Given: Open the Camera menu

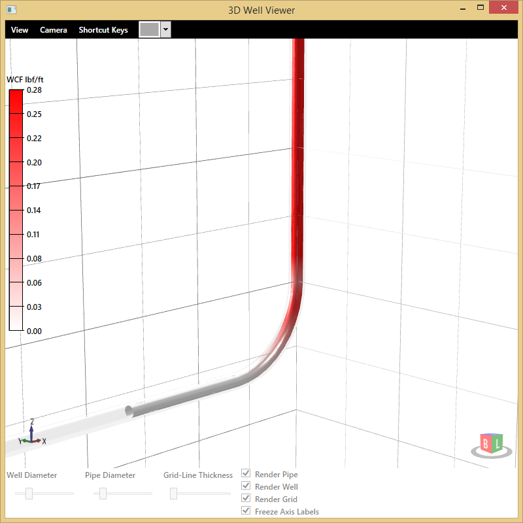Looking at the screenshot, I should point(54,30).
